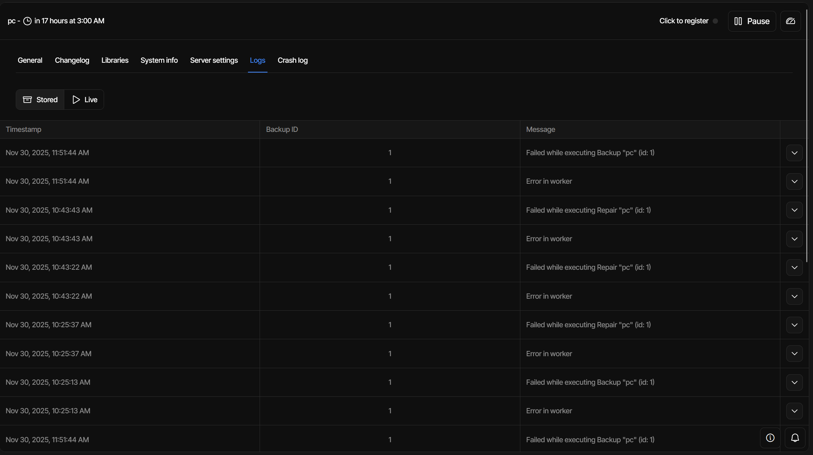Click the info circle icon
The width and height of the screenshot is (813, 455).
pyautogui.click(x=770, y=438)
